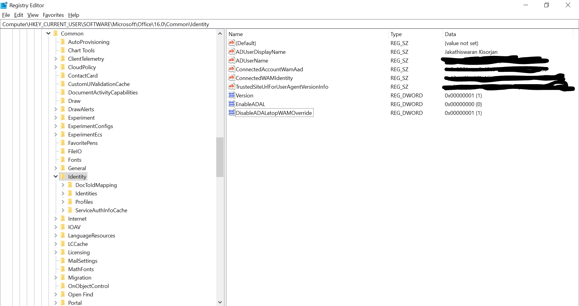
Task: Click the Jakathiswaran Kisorjan data value
Action: click(471, 52)
